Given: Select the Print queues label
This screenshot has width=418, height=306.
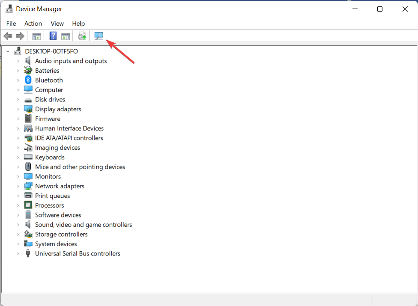Looking at the screenshot, I should point(53,196).
